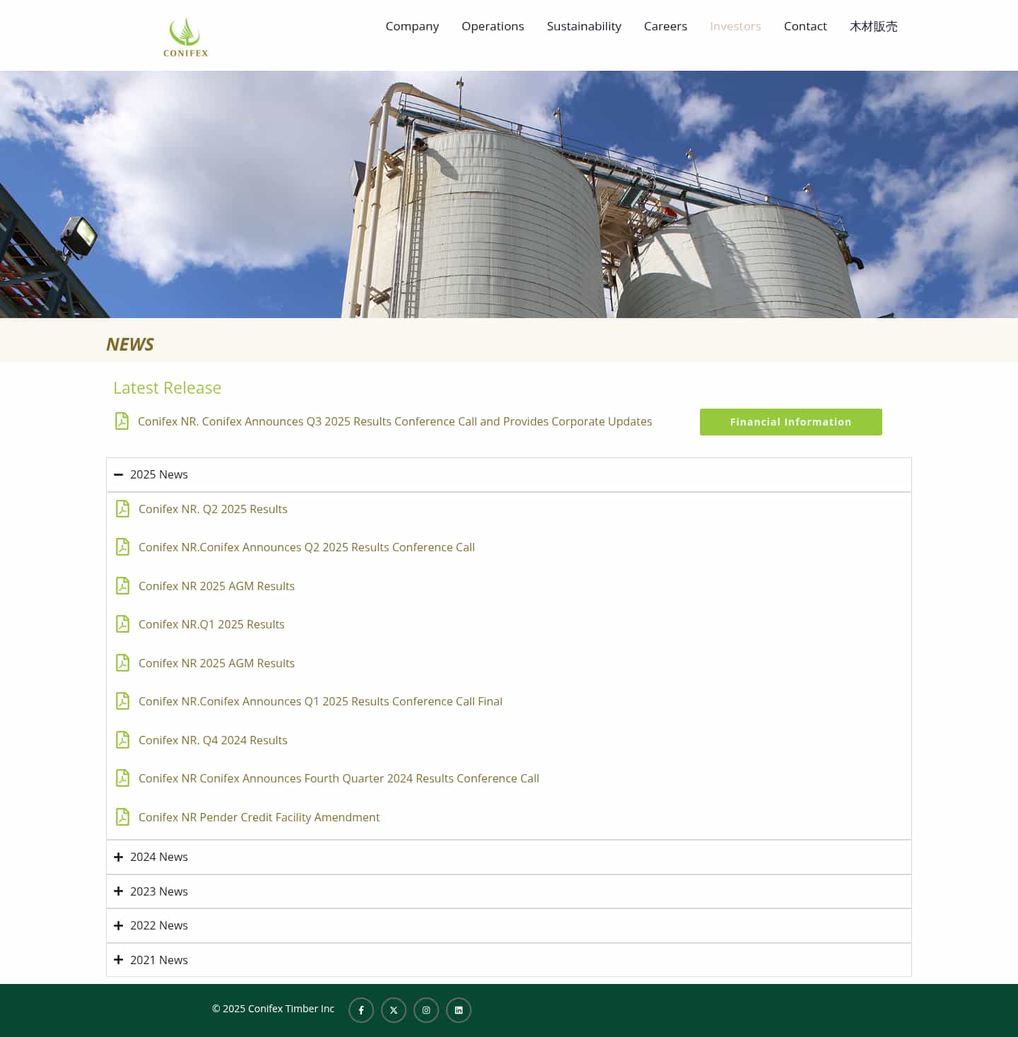Open the Company menu
This screenshot has height=1037, width=1018.
pyautogui.click(x=412, y=26)
